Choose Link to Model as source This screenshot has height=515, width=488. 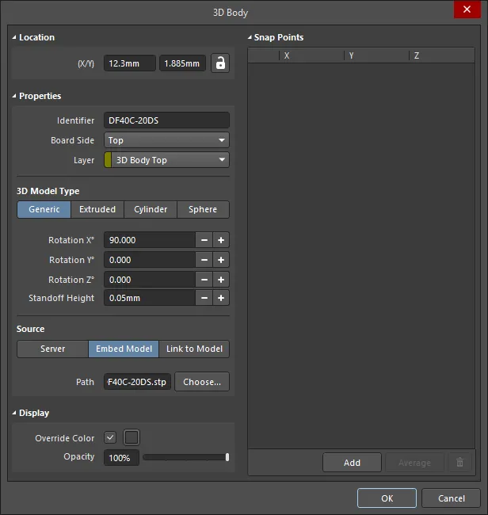pyautogui.click(x=194, y=349)
